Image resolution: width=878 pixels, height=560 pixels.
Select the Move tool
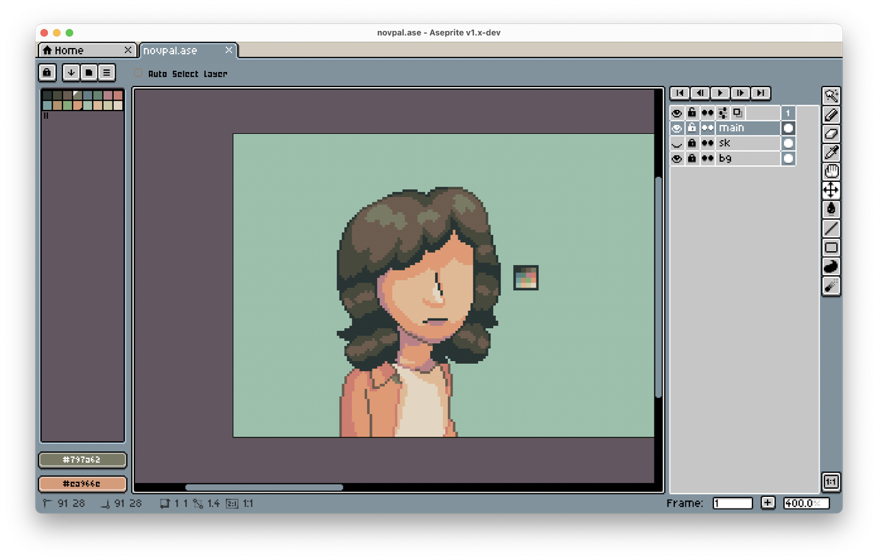pos(831,191)
